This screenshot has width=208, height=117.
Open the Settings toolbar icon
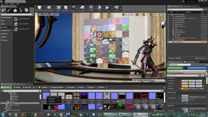73,8
